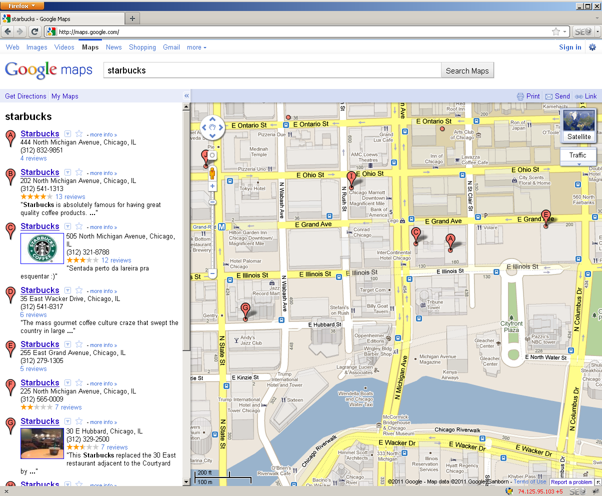Open map marker I on E Ohio St

click(351, 180)
